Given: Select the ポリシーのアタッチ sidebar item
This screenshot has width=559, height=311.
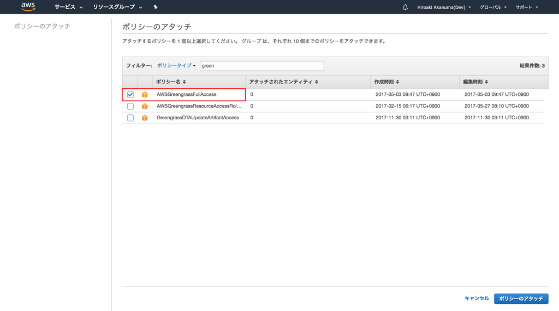Looking at the screenshot, I should pos(42,26).
